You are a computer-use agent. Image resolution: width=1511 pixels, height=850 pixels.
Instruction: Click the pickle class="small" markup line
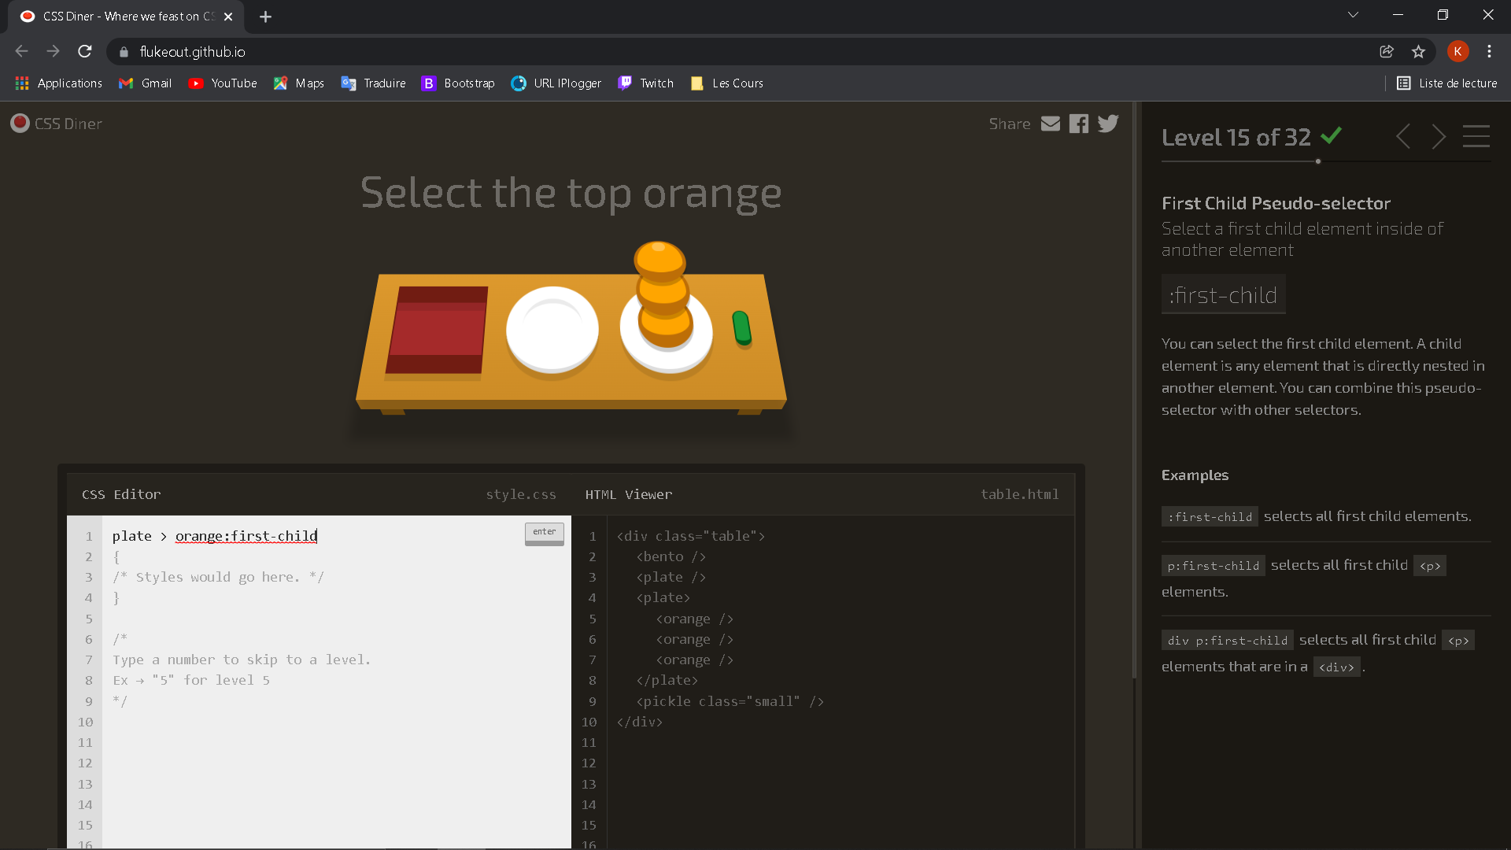click(730, 701)
